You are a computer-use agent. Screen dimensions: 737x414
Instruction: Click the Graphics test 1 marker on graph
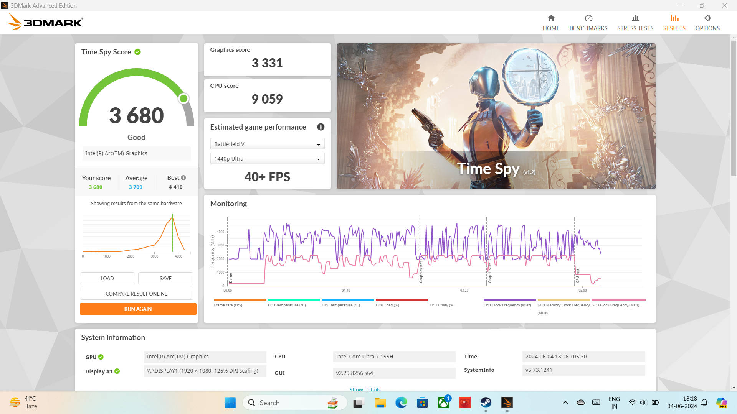[421, 271]
